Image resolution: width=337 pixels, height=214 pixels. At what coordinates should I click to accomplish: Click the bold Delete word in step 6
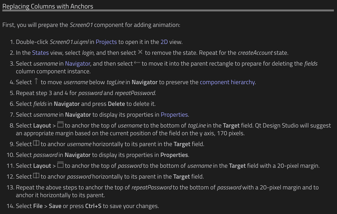tap(116, 104)
